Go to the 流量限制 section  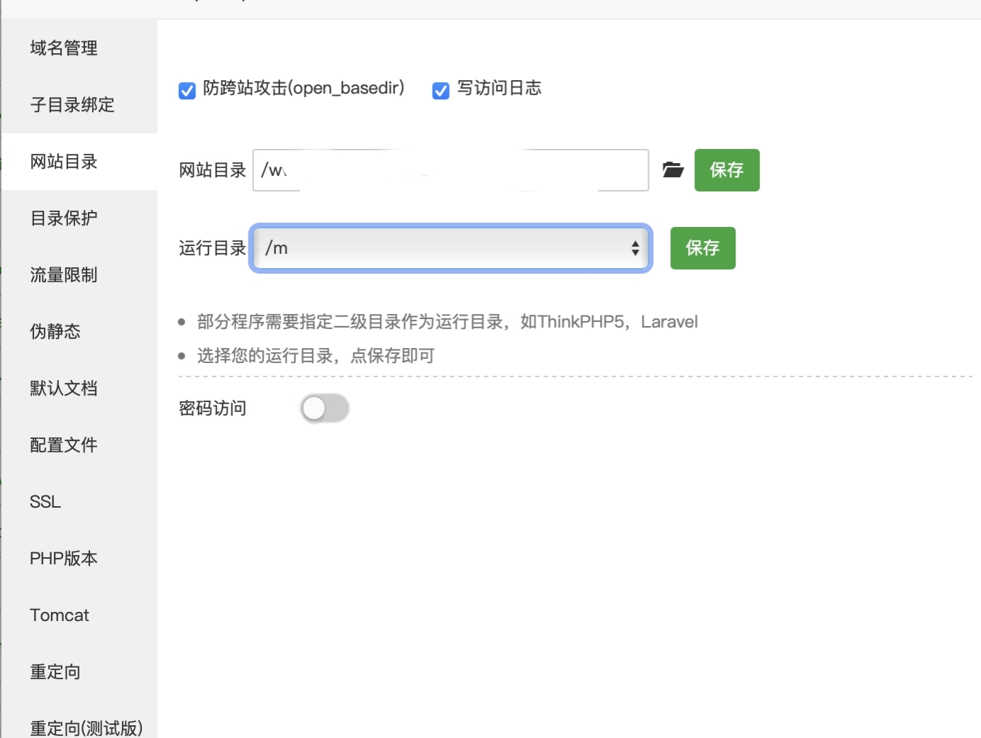(63, 275)
